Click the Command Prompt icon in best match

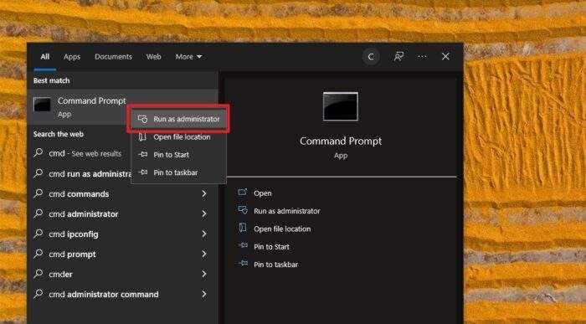pyautogui.click(x=42, y=105)
